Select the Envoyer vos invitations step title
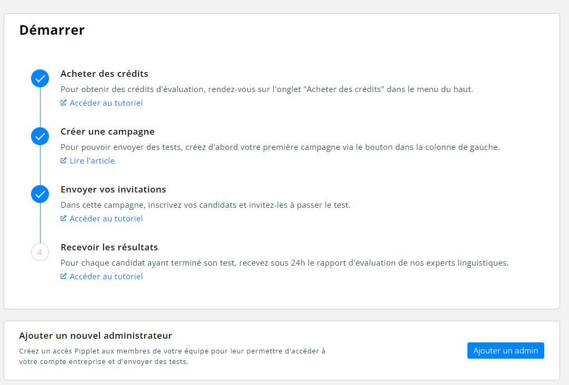This screenshot has height=385, width=569. 113,189
